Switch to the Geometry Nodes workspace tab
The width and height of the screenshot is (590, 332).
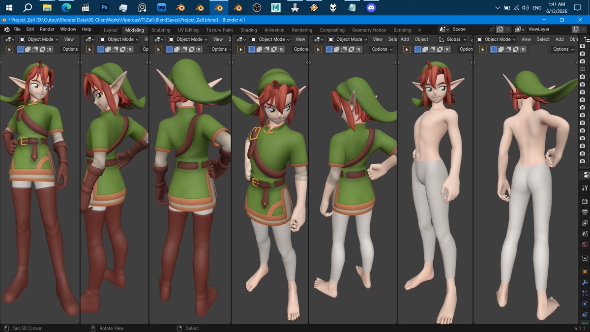click(x=368, y=30)
